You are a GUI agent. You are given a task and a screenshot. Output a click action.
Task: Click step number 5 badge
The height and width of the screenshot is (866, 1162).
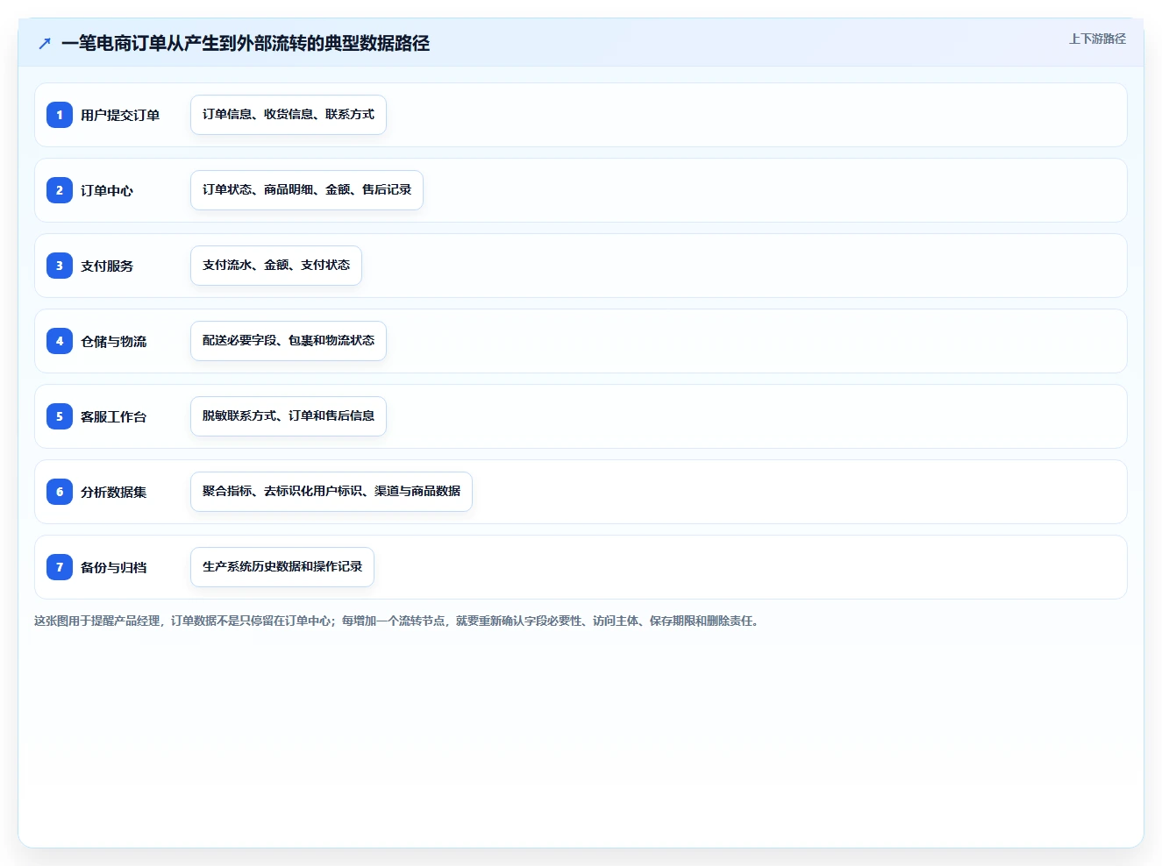[x=60, y=416]
